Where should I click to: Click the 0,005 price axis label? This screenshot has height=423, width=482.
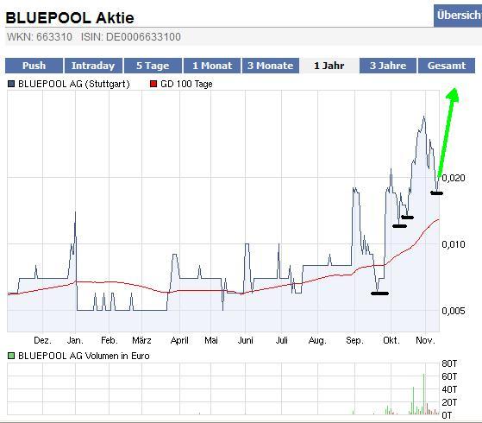(454, 311)
